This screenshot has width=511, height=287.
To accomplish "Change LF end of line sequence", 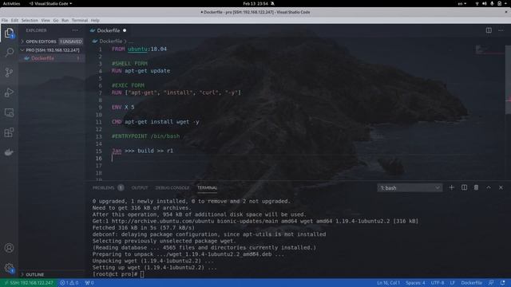I will pos(453,283).
